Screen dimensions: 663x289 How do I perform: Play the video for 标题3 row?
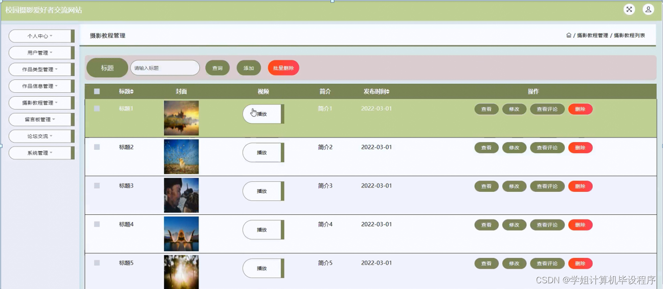(x=263, y=191)
